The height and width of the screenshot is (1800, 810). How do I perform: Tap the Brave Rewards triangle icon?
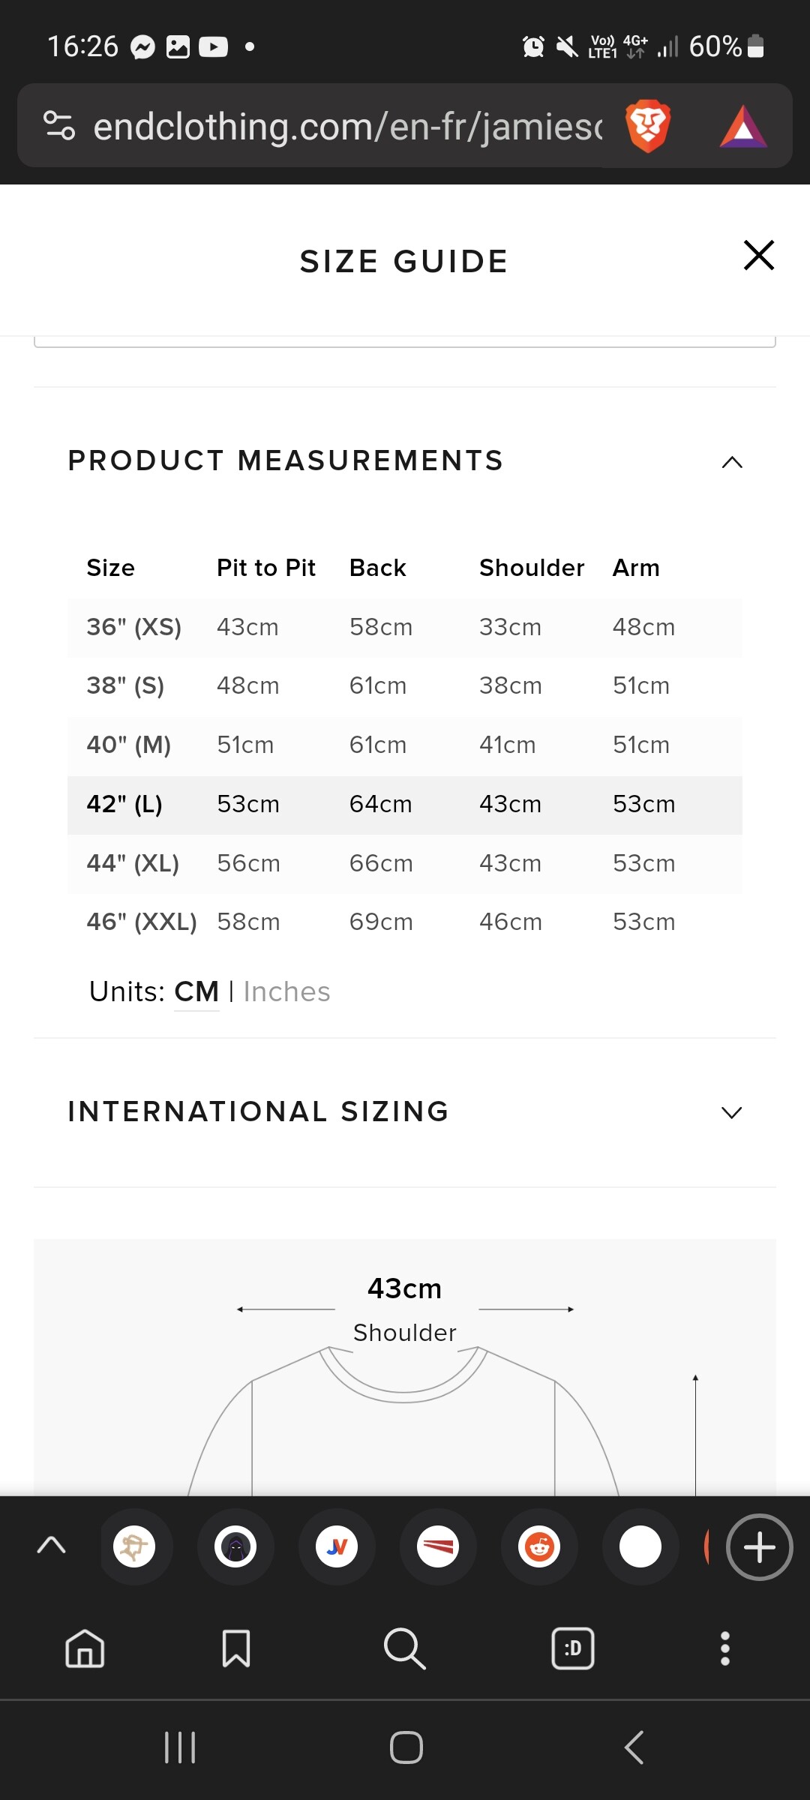click(742, 127)
